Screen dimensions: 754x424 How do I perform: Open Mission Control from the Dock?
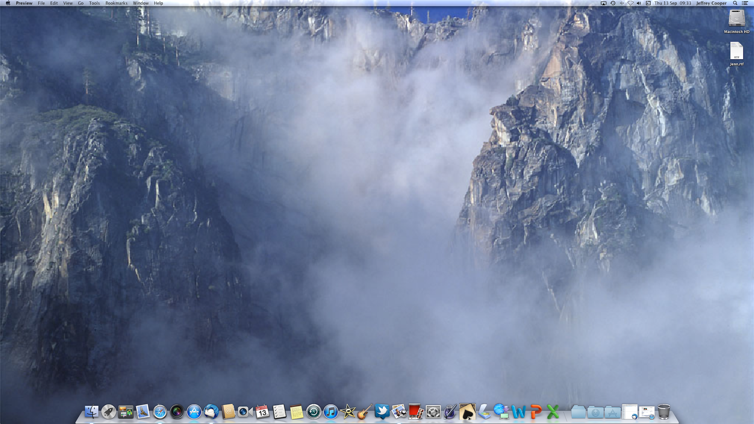pos(126,411)
